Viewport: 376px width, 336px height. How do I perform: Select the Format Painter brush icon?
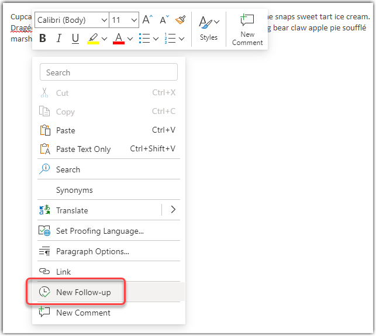click(x=181, y=20)
